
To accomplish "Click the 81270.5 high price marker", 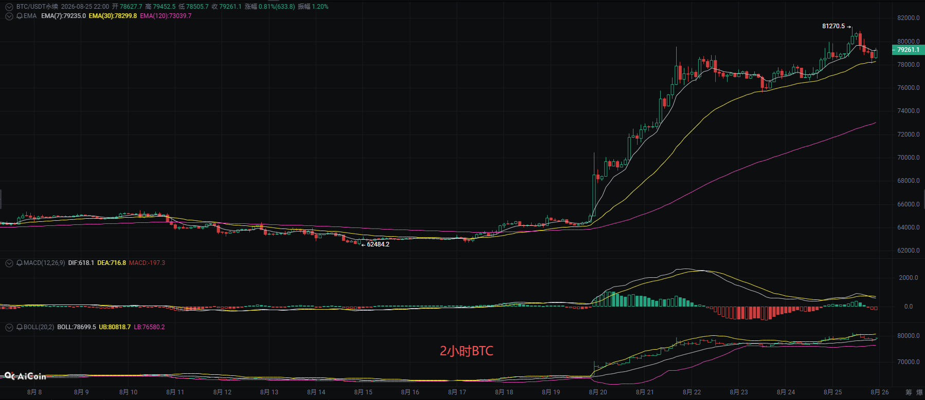I will click(833, 26).
